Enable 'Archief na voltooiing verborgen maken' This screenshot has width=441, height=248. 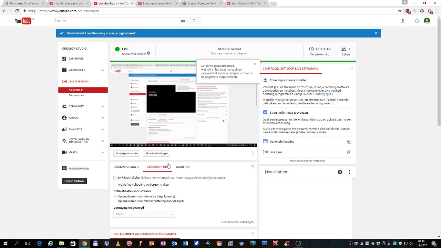click(115, 185)
